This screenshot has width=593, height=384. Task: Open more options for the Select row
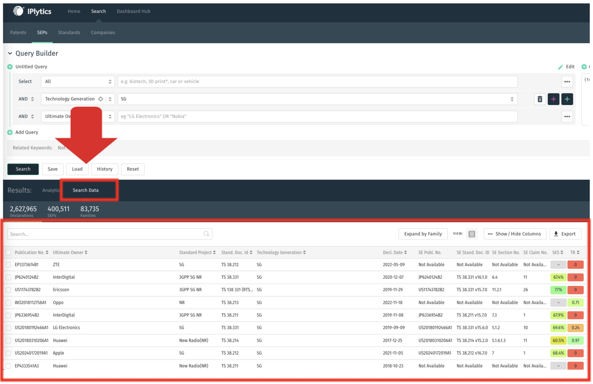pos(567,82)
